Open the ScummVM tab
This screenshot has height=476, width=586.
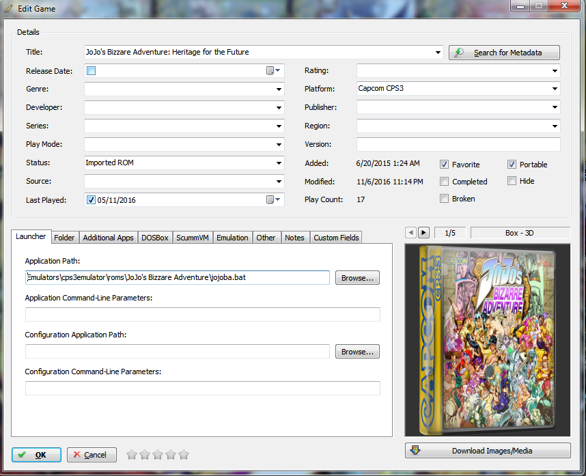(193, 238)
